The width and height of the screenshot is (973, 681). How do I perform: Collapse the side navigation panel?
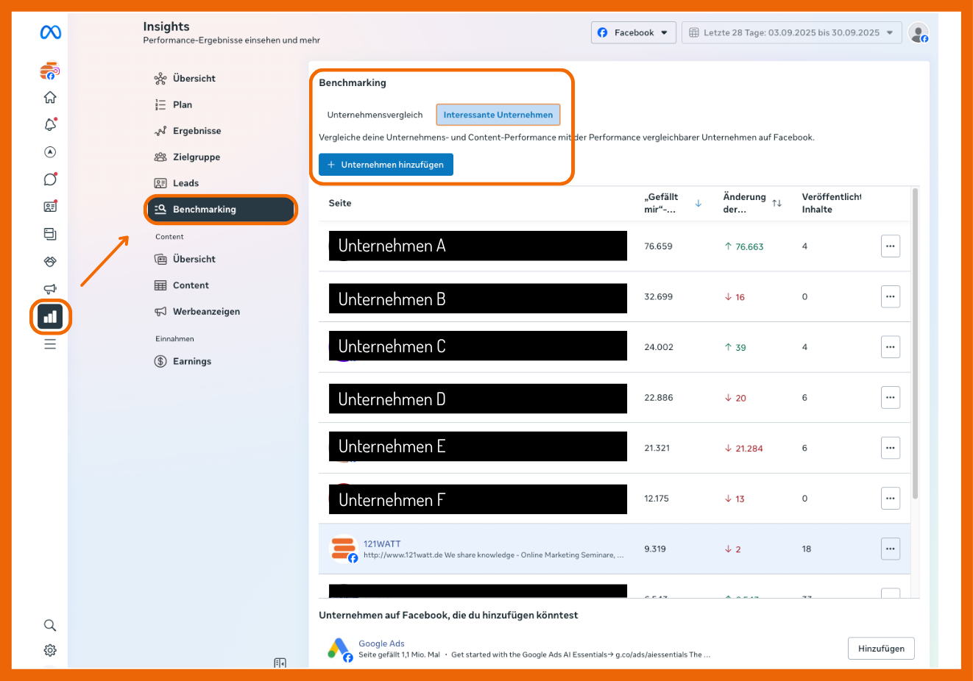click(280, 663)
